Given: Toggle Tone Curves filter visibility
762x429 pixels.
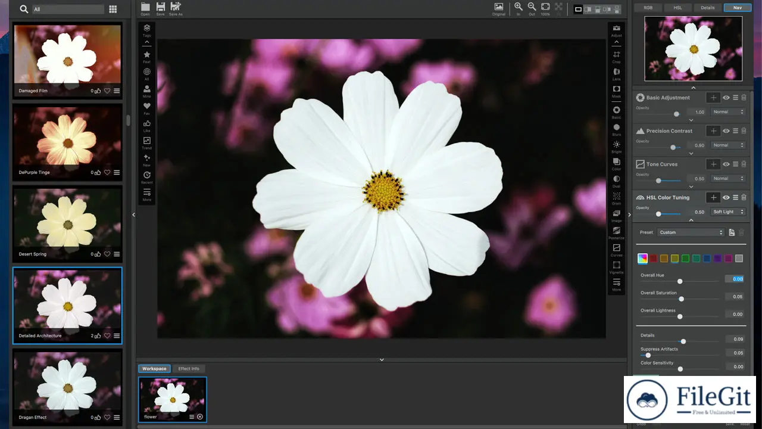Looking at the screenshot, I should [x=726, y=164].
